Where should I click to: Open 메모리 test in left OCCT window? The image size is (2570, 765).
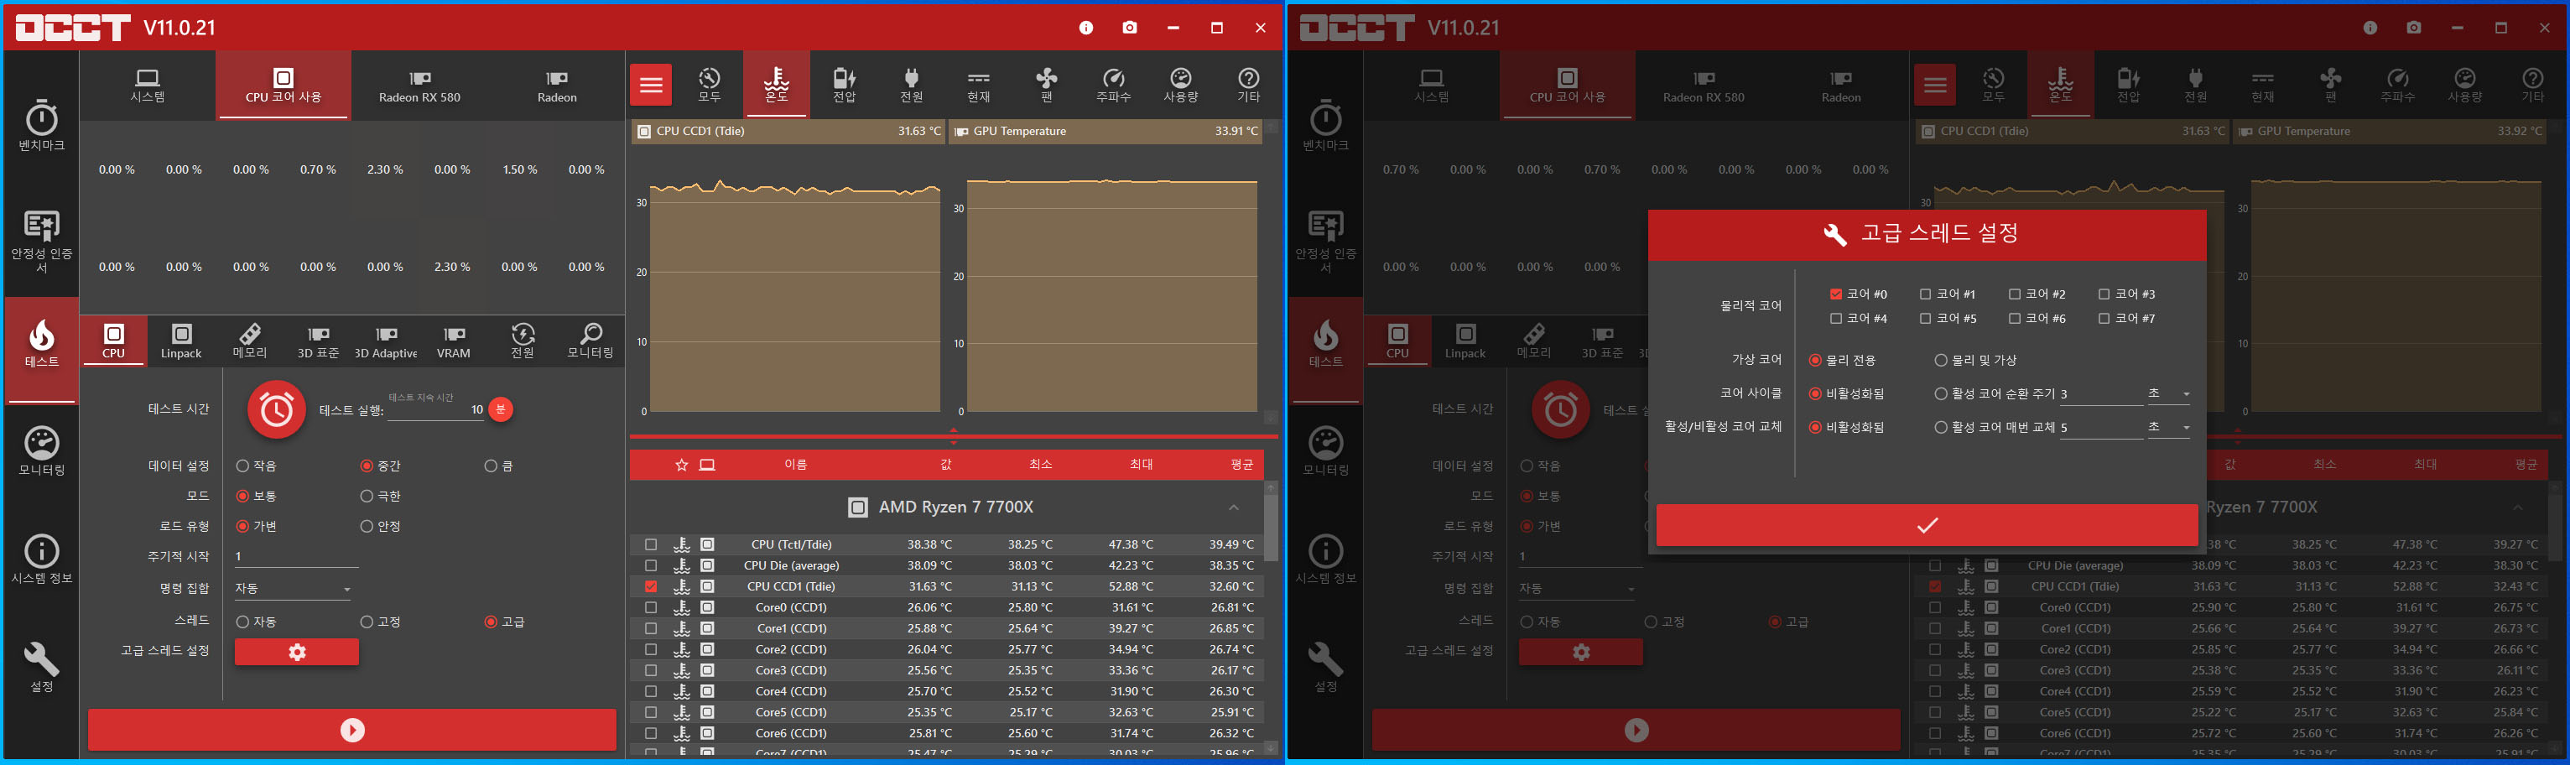(249, 341)
